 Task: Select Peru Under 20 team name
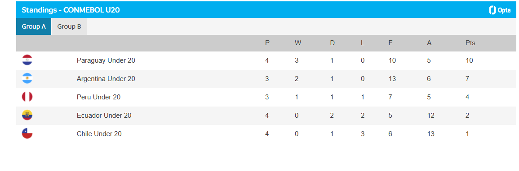tap(99, 97)
